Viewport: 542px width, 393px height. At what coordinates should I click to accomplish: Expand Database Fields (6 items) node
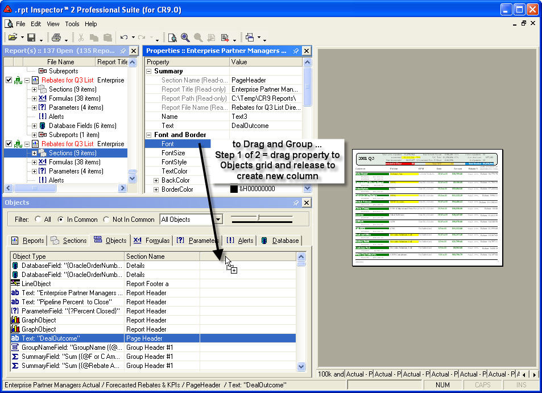coord(34,126)
